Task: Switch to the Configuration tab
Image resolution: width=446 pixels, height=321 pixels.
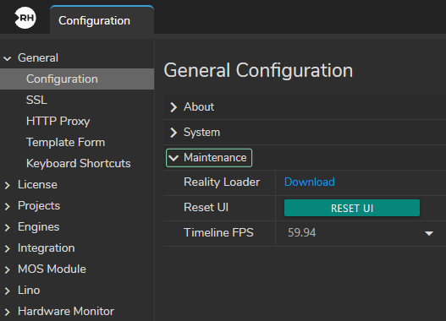Action: 102,20
